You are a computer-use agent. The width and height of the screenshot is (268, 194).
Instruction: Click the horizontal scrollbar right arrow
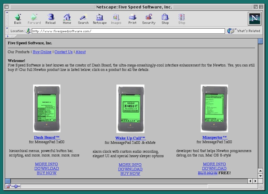[255, 181]
